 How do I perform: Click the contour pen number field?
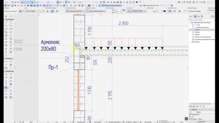[159, 11]
